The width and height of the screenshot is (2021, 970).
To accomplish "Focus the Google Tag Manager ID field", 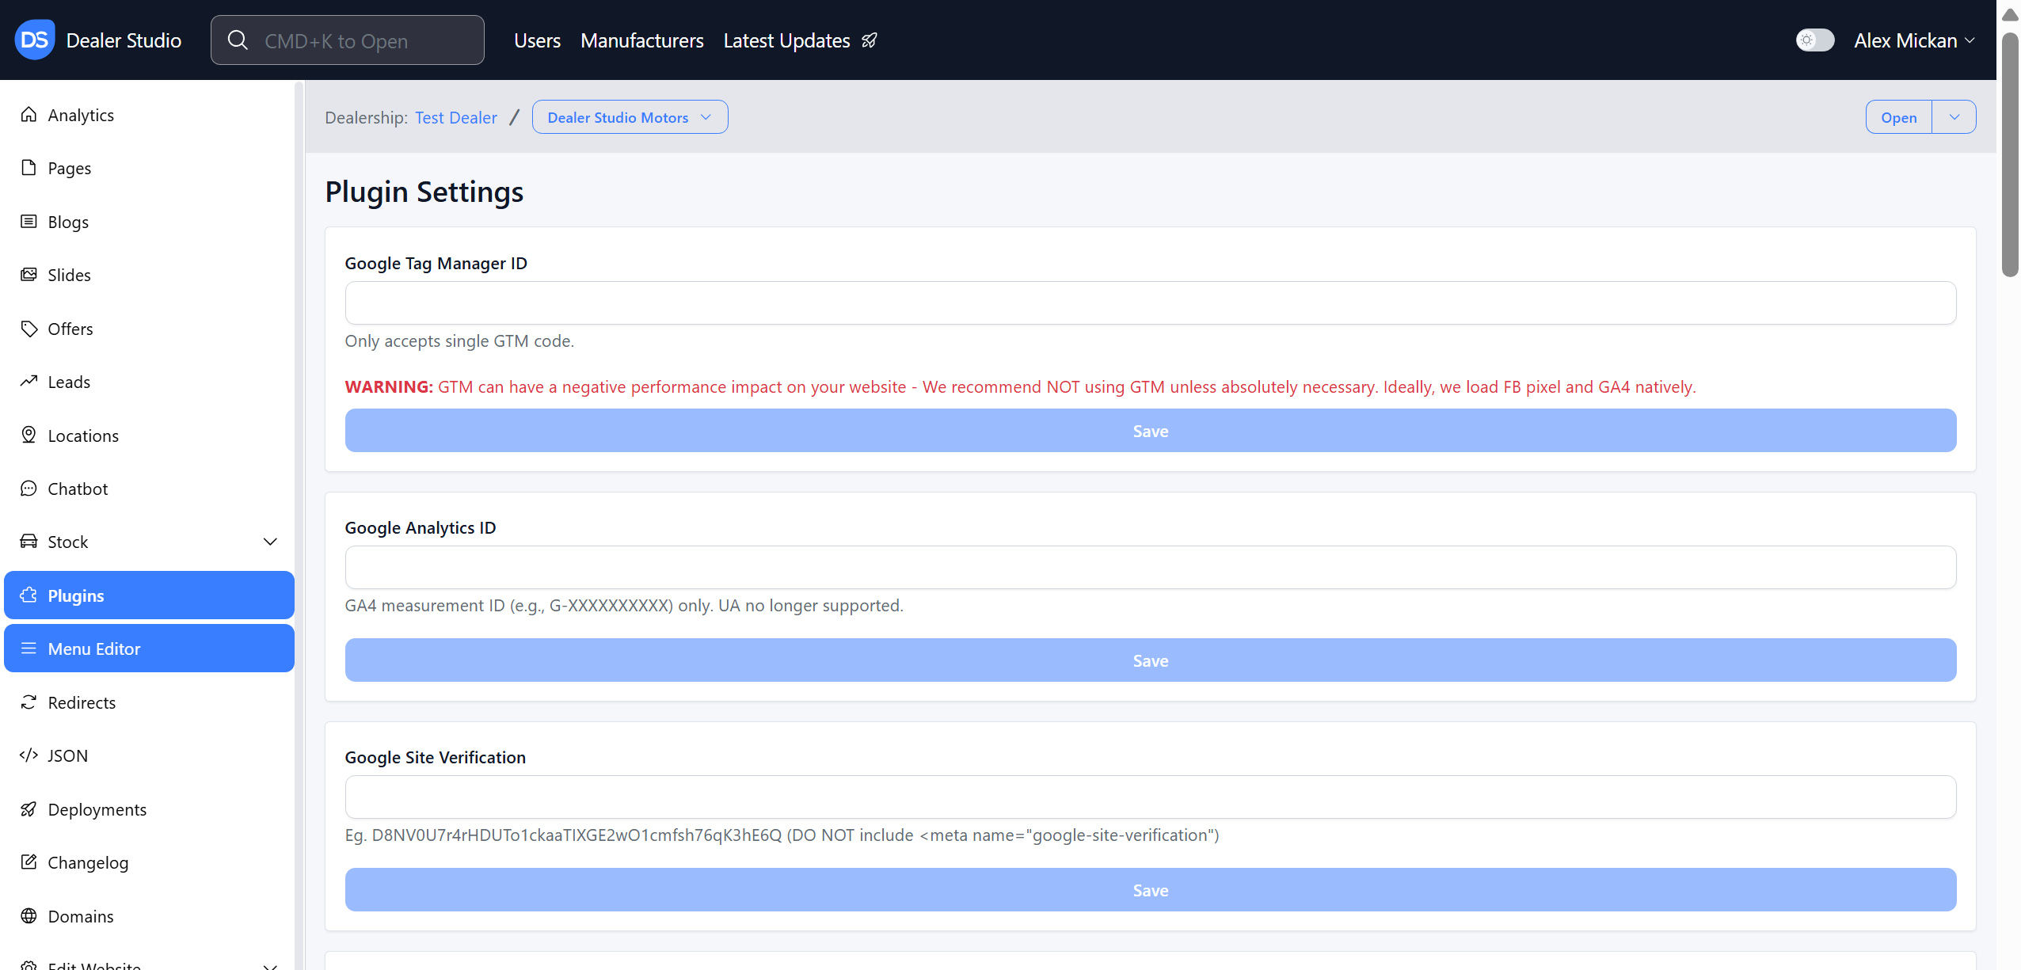I will click(x=1150, y=302).
